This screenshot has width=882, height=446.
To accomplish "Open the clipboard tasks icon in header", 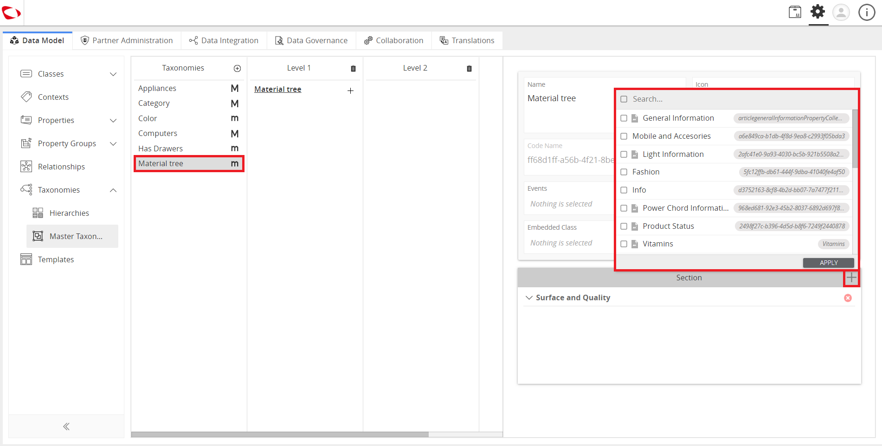I will (x=795, y=12).
